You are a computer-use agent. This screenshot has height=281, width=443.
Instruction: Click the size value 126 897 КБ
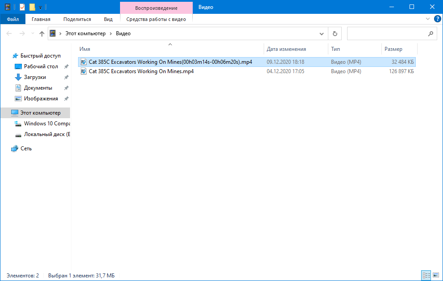[x=401, y=71]
